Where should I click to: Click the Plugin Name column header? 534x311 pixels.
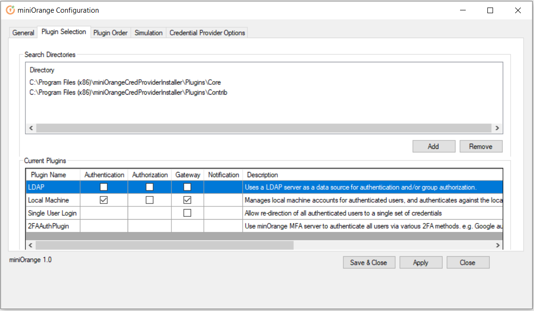(x=53, y=175)
